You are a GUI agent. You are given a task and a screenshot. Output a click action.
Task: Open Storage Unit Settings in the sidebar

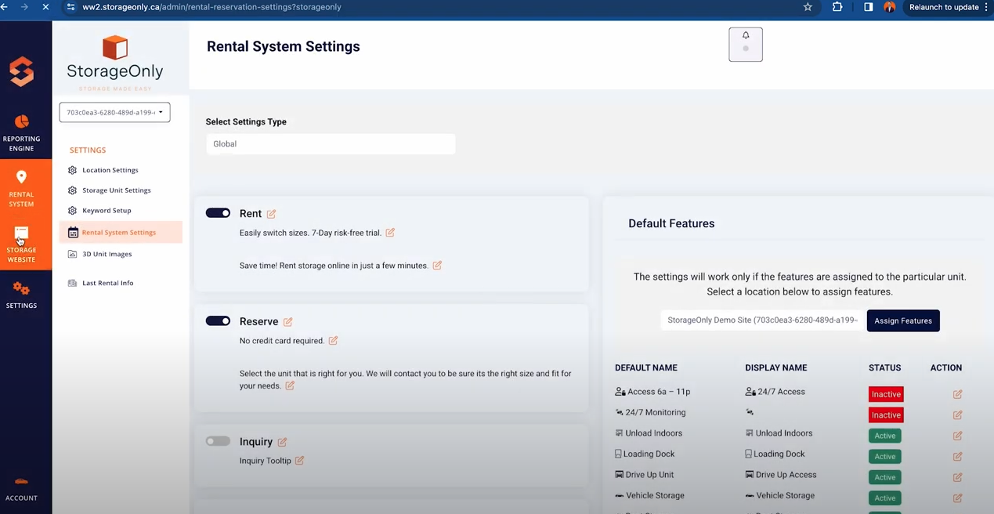click(116, 190)
